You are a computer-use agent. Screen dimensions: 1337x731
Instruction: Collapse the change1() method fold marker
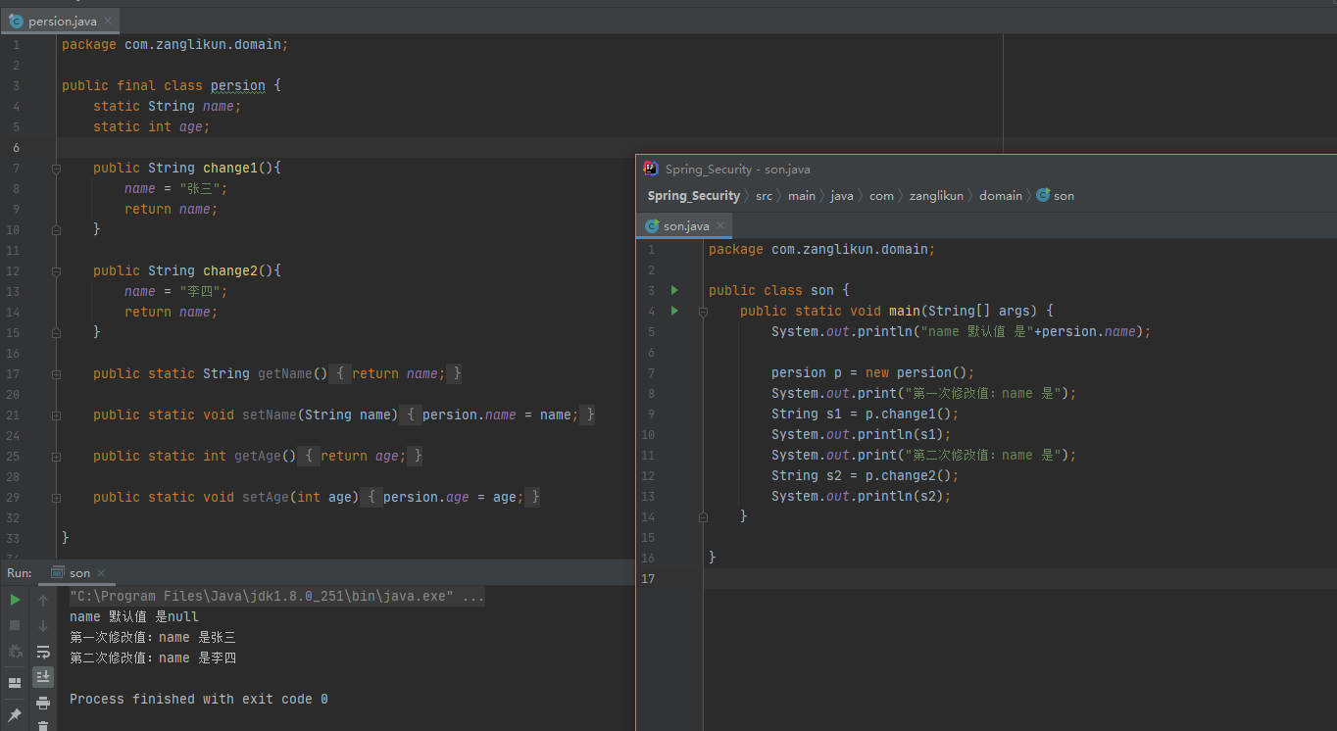click(x=56, y=169)
